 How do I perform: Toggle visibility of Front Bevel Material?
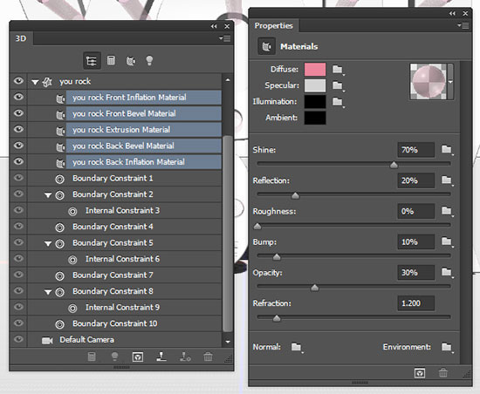tap(18, 113)
